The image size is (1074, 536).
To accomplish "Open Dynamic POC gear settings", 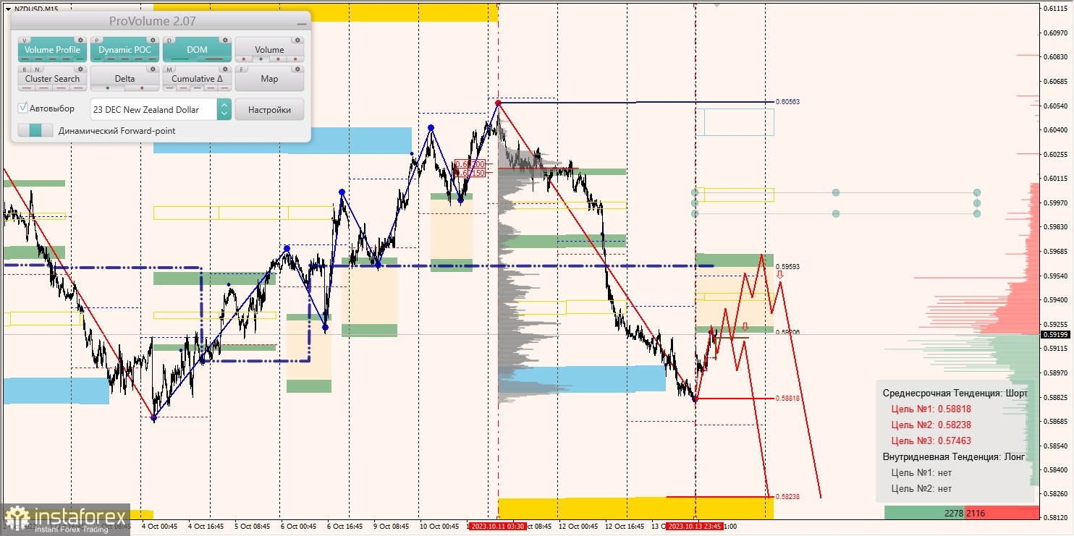I will tap(153, 40).
